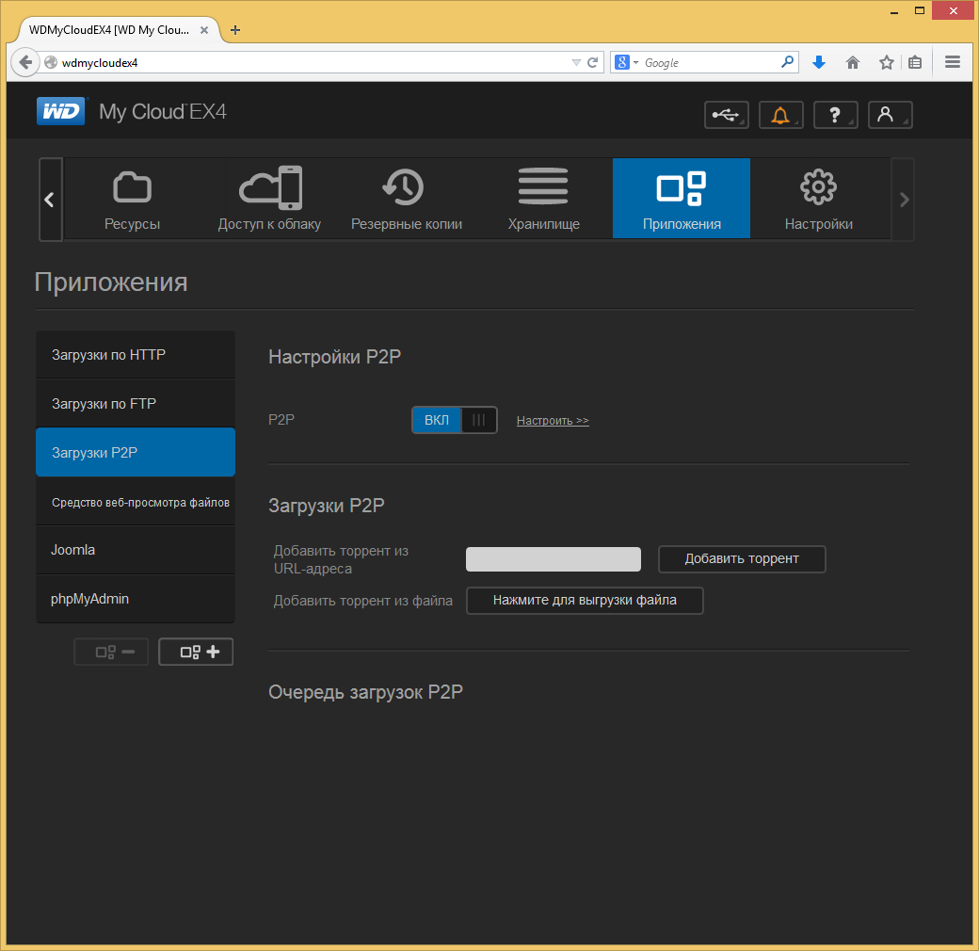Click the search magnifier icon
The image size is (979, 951).
pos(788,62)
